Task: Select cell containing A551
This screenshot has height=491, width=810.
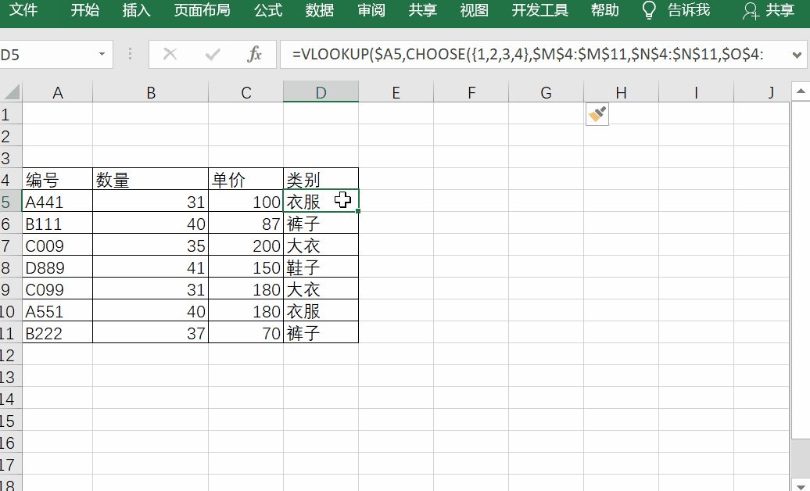Action: (x=57, y=311)
